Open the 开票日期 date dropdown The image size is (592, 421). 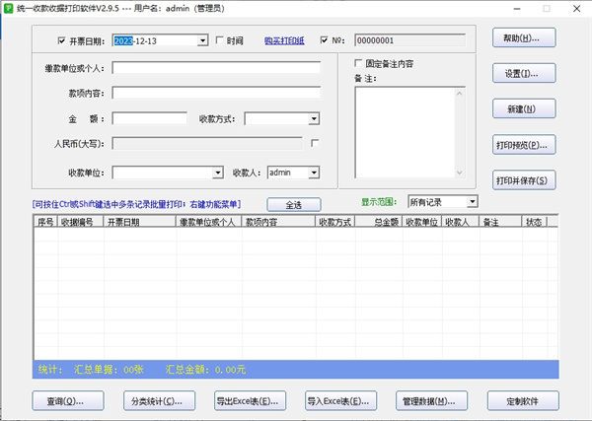(x=203, y=41)
